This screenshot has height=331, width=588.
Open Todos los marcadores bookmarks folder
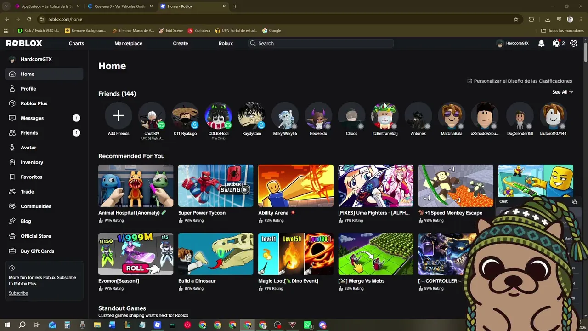point(562,31)
